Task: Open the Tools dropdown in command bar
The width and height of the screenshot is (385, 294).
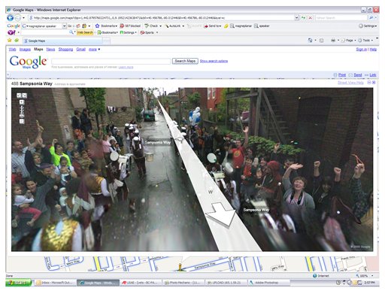Action: coord(365,40)
